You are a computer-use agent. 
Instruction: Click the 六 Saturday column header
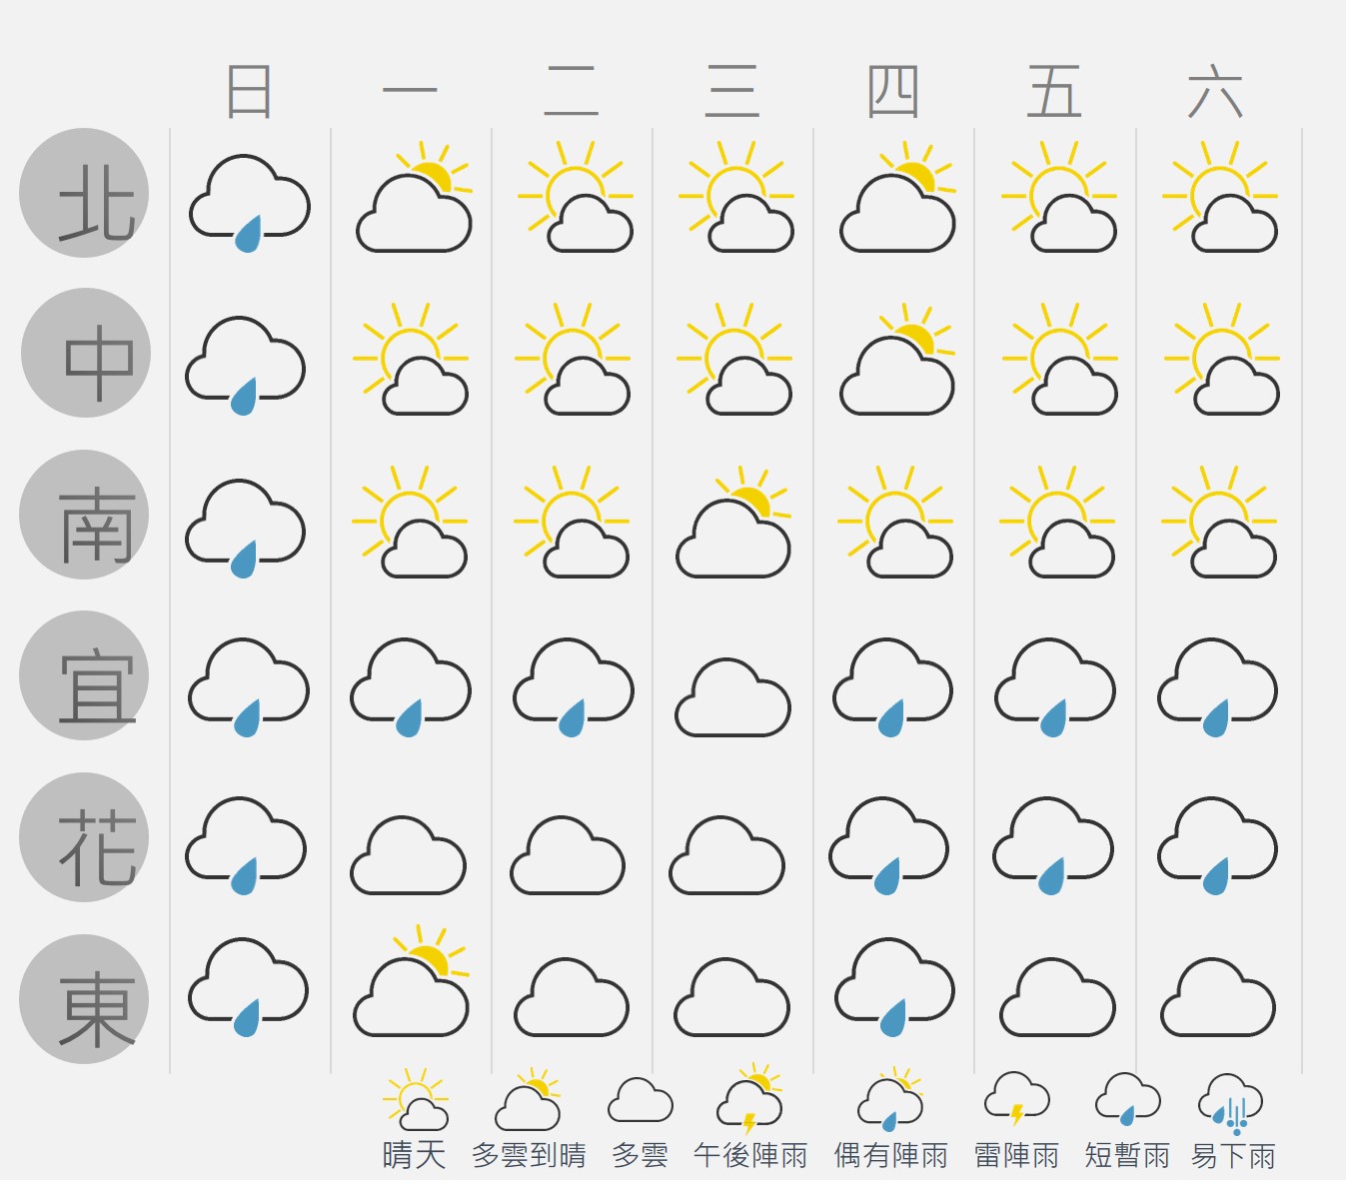pyautogui.click(x=1215, y=92)
